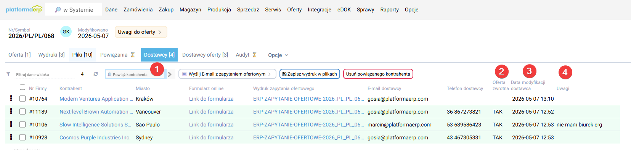Check the row #10764 checkbox
The width and height of the screenshot is (631, 150).
click(x=22, y=99)
